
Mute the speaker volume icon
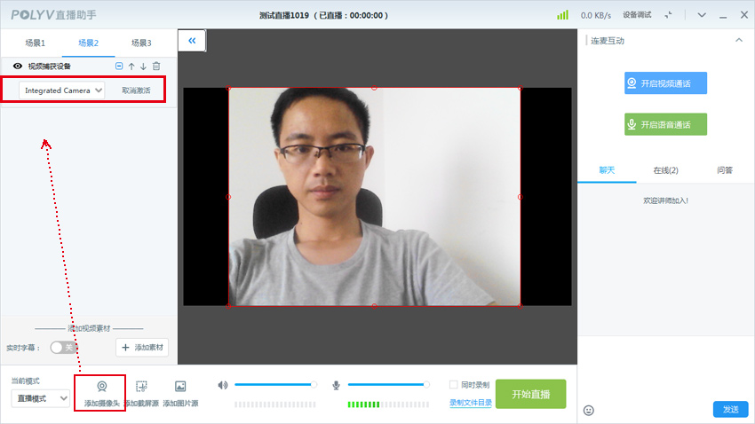click(223, 385)
